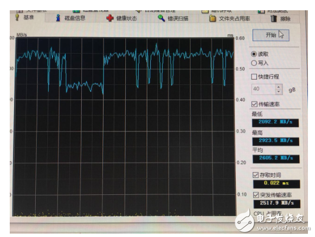Click the gB unit label
Image resolution: width=315 pixels, height=237 pixels.
pyautogui.click(x=292, y=90)
